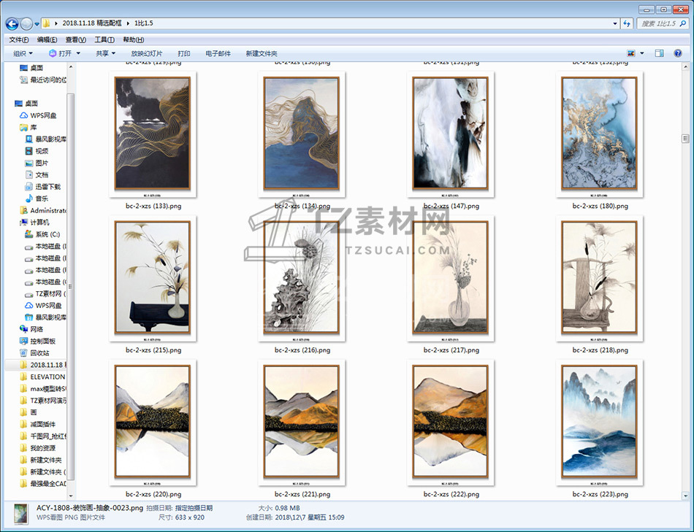This screenshot has width=694, height=532.
Task: Open the view options dropdown arrow
Action: pos(642,53)
